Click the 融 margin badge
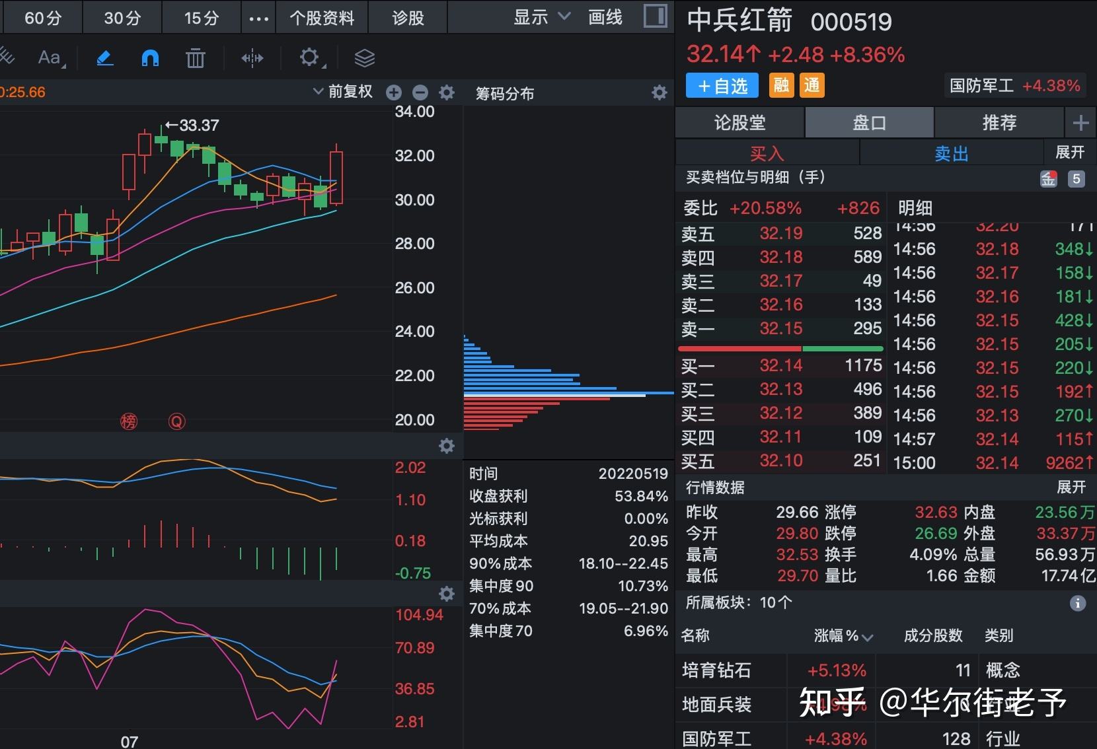Image resolution: width=1097 pixels, height=749 pixels. (x=782, y=85)
